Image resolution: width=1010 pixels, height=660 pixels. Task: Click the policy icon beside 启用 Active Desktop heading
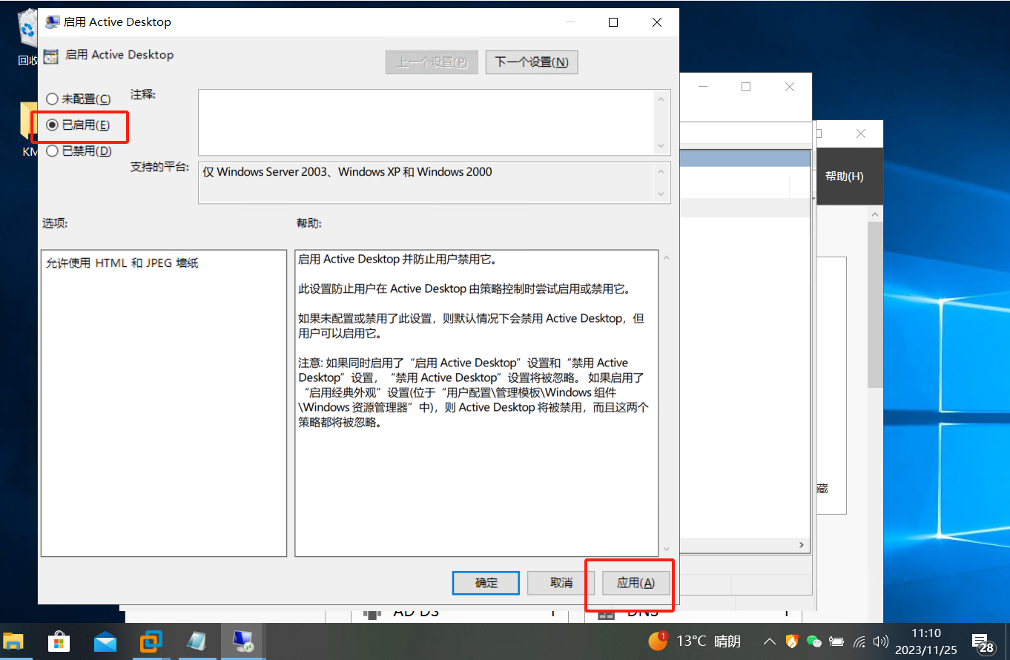point(50,56)
